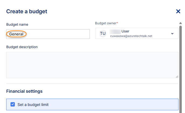Click the scrollbar up arrow
Image resolution: width=185 pixels, height=113 pixels.
click(180, 23)
